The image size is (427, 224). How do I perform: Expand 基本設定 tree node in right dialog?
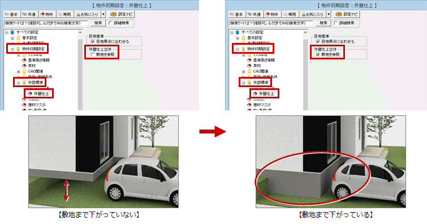pos(238,38)
